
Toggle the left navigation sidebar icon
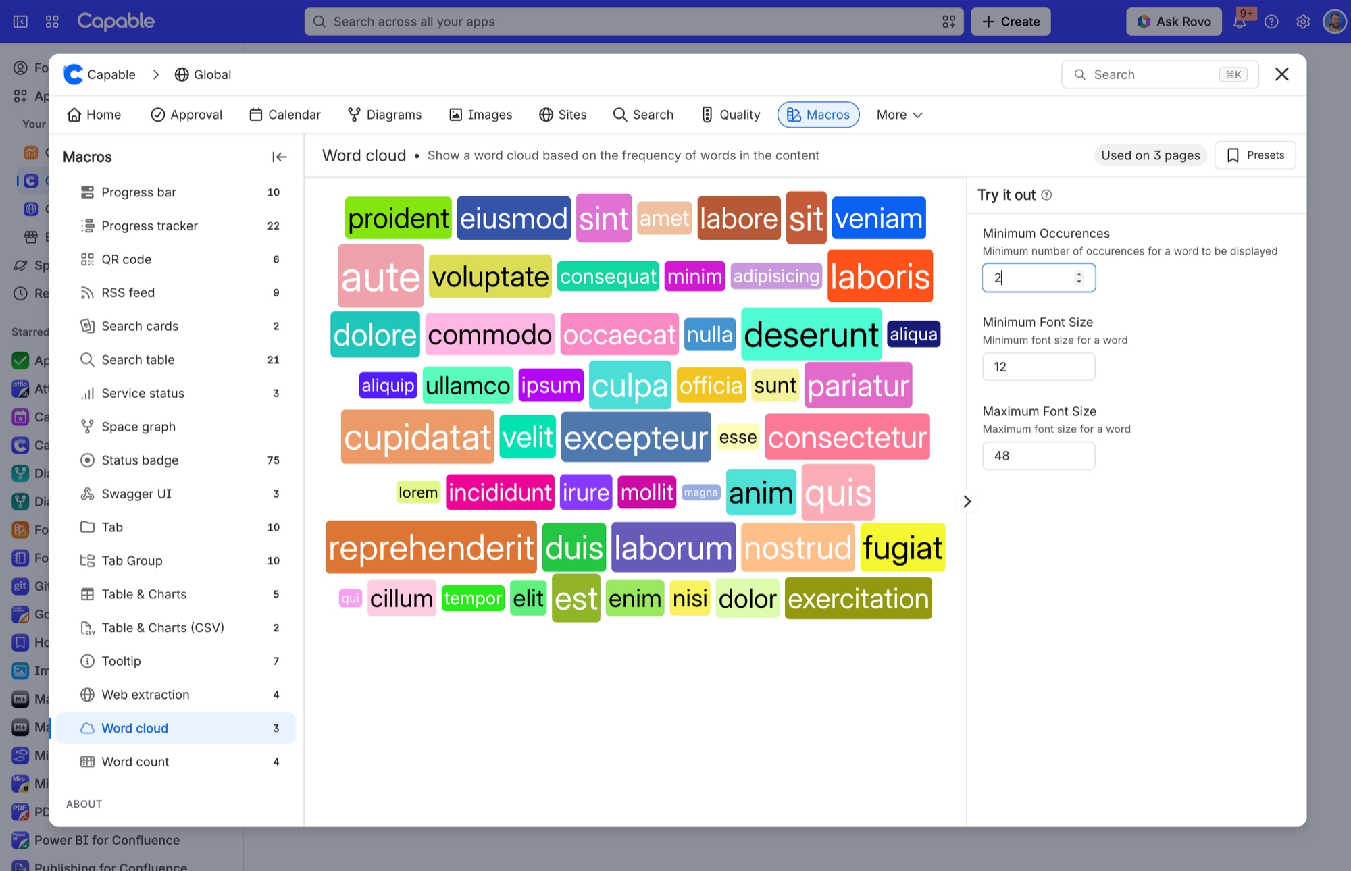20,22
